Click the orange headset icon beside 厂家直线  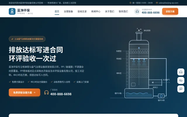point(46,92)
